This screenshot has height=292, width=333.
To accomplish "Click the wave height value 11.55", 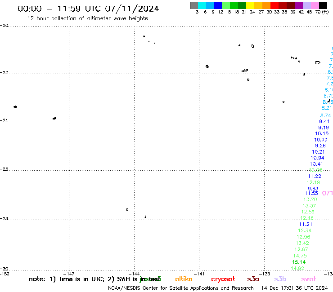I will [x=311, y=193].
